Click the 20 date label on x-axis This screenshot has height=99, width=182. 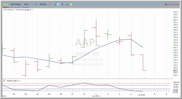click(x=14, y=94)
